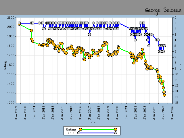Click the orange marker at left of Rating legend
Image resolution: width=184 pixels, height=138 pixels.
pos(80,129)
